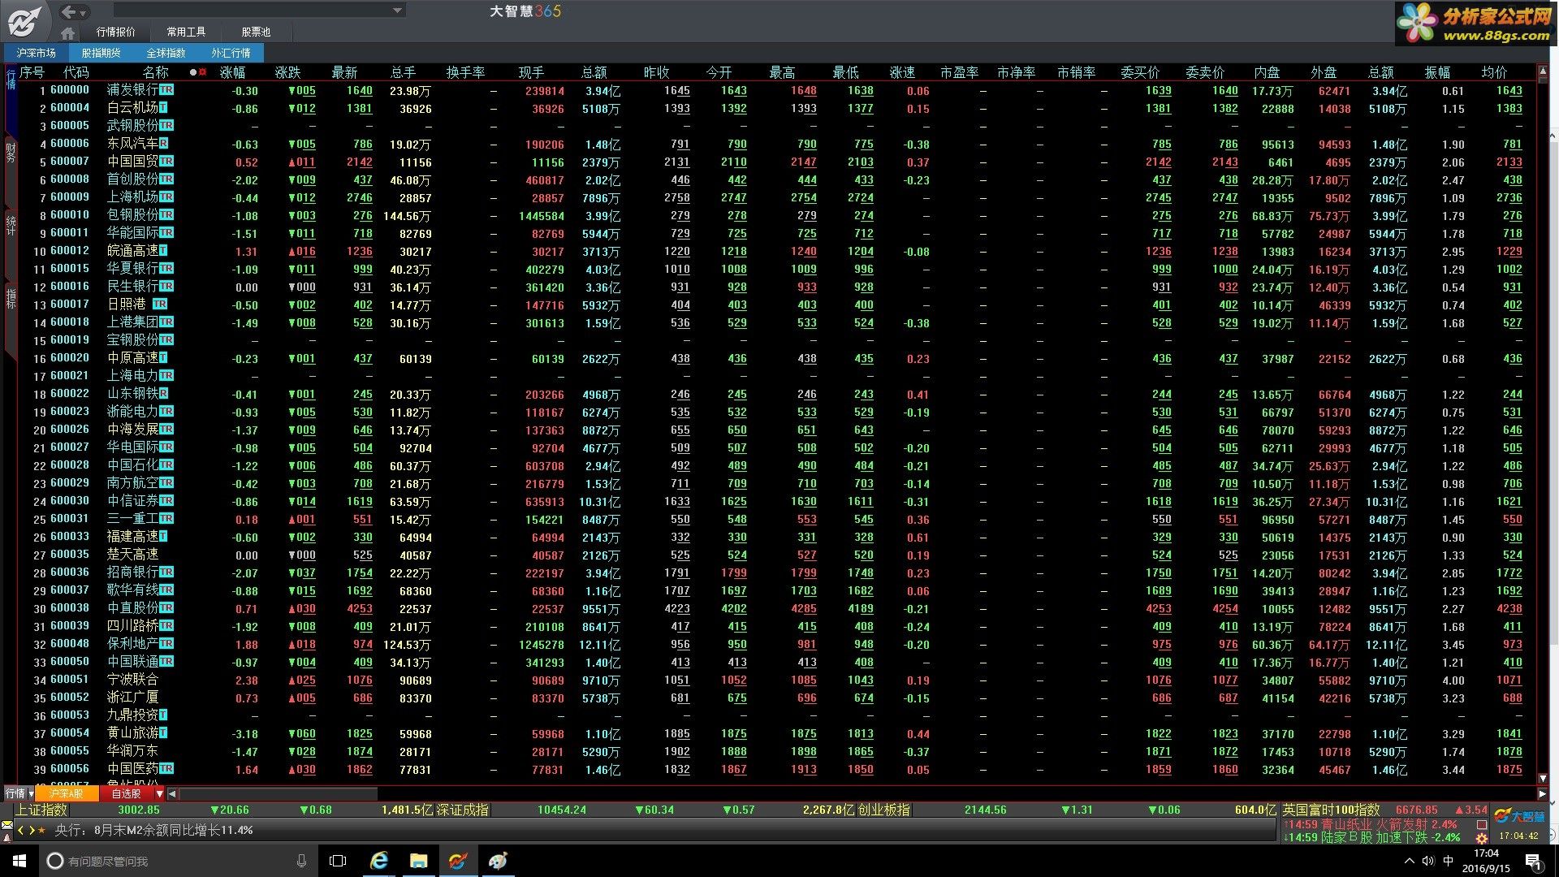
Task: Click the alert bell icon below envelope
Action: (7, 837)
